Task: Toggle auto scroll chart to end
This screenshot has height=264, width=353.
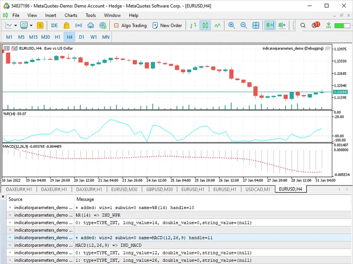Action: 270,26
